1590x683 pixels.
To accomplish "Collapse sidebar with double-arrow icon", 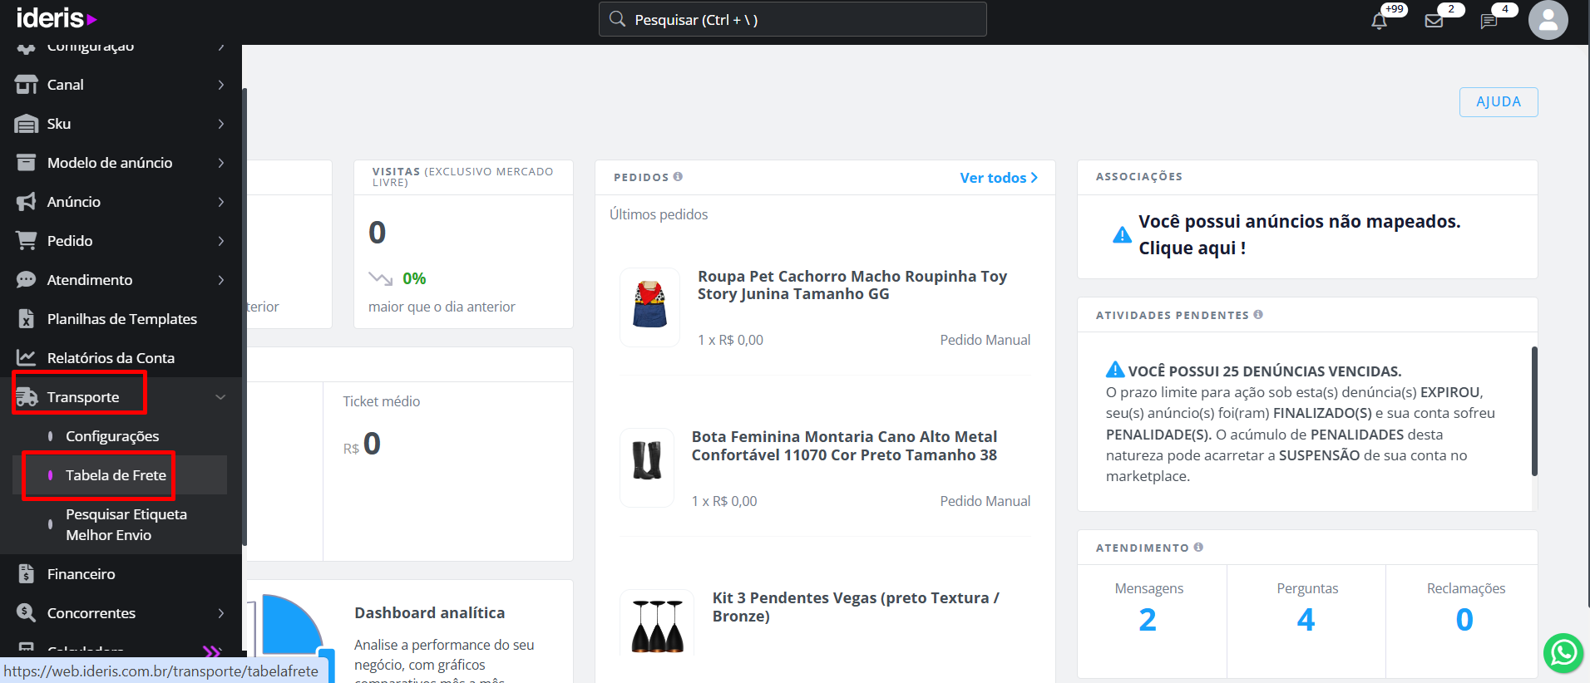I will pyautogui.click(x=212, y=651).
